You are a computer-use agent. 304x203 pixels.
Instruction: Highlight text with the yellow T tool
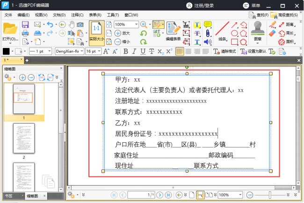coord(197,25)
